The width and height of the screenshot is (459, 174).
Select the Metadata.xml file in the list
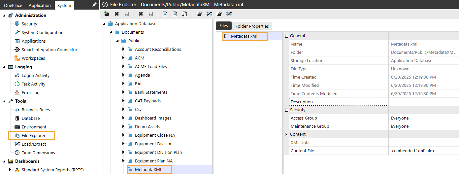244,36
